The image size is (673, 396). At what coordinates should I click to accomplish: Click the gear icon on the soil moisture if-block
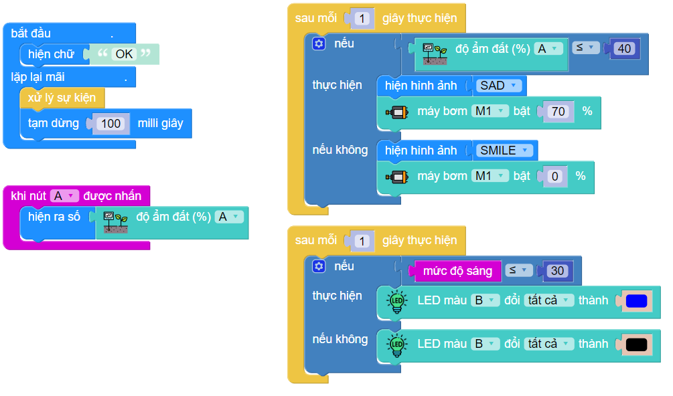(x=319, y=43)
